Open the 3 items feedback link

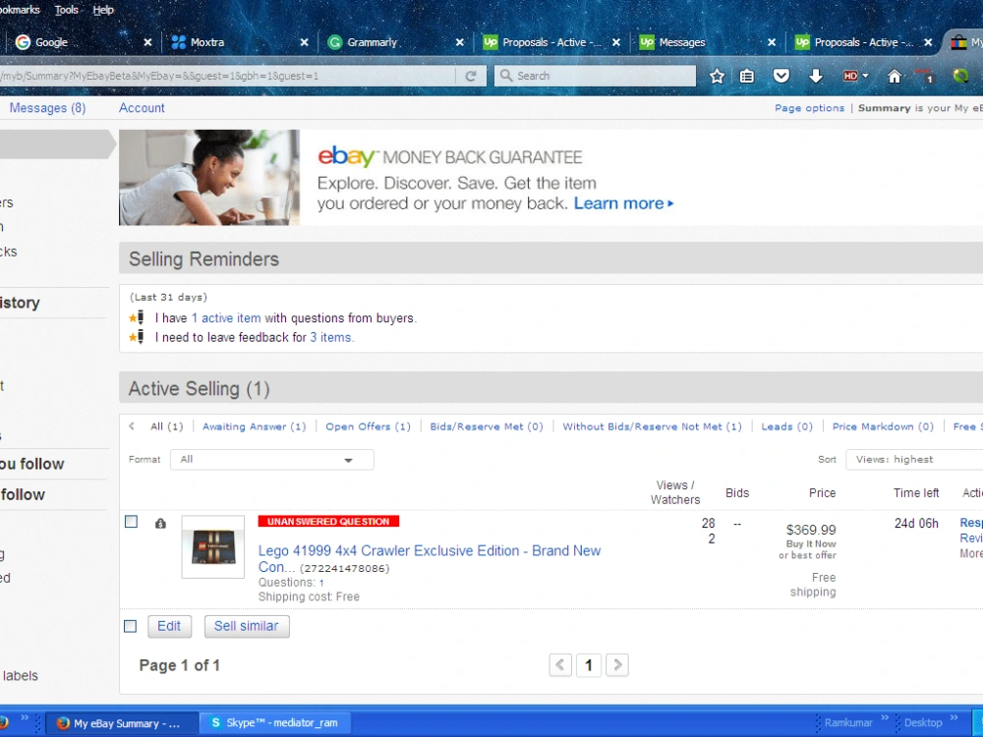(x=331, y=337)
